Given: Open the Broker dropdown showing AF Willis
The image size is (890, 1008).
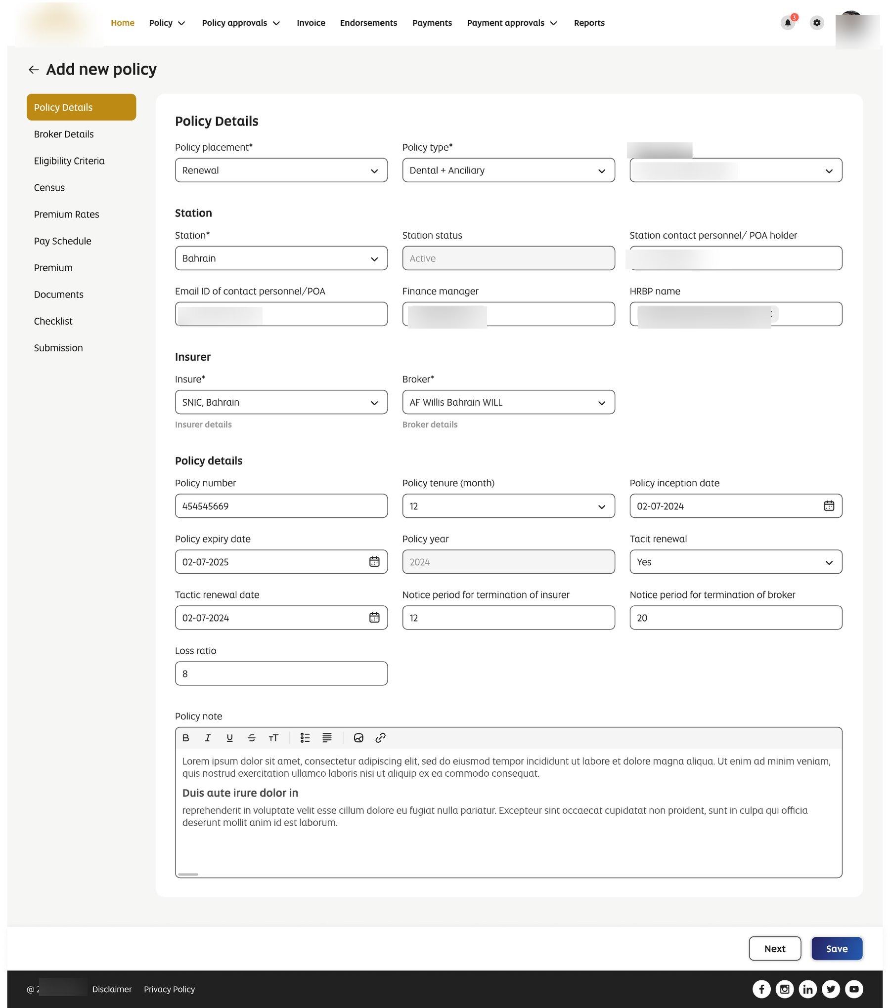Looking at the screenshot, I should (x=509, y=402).
